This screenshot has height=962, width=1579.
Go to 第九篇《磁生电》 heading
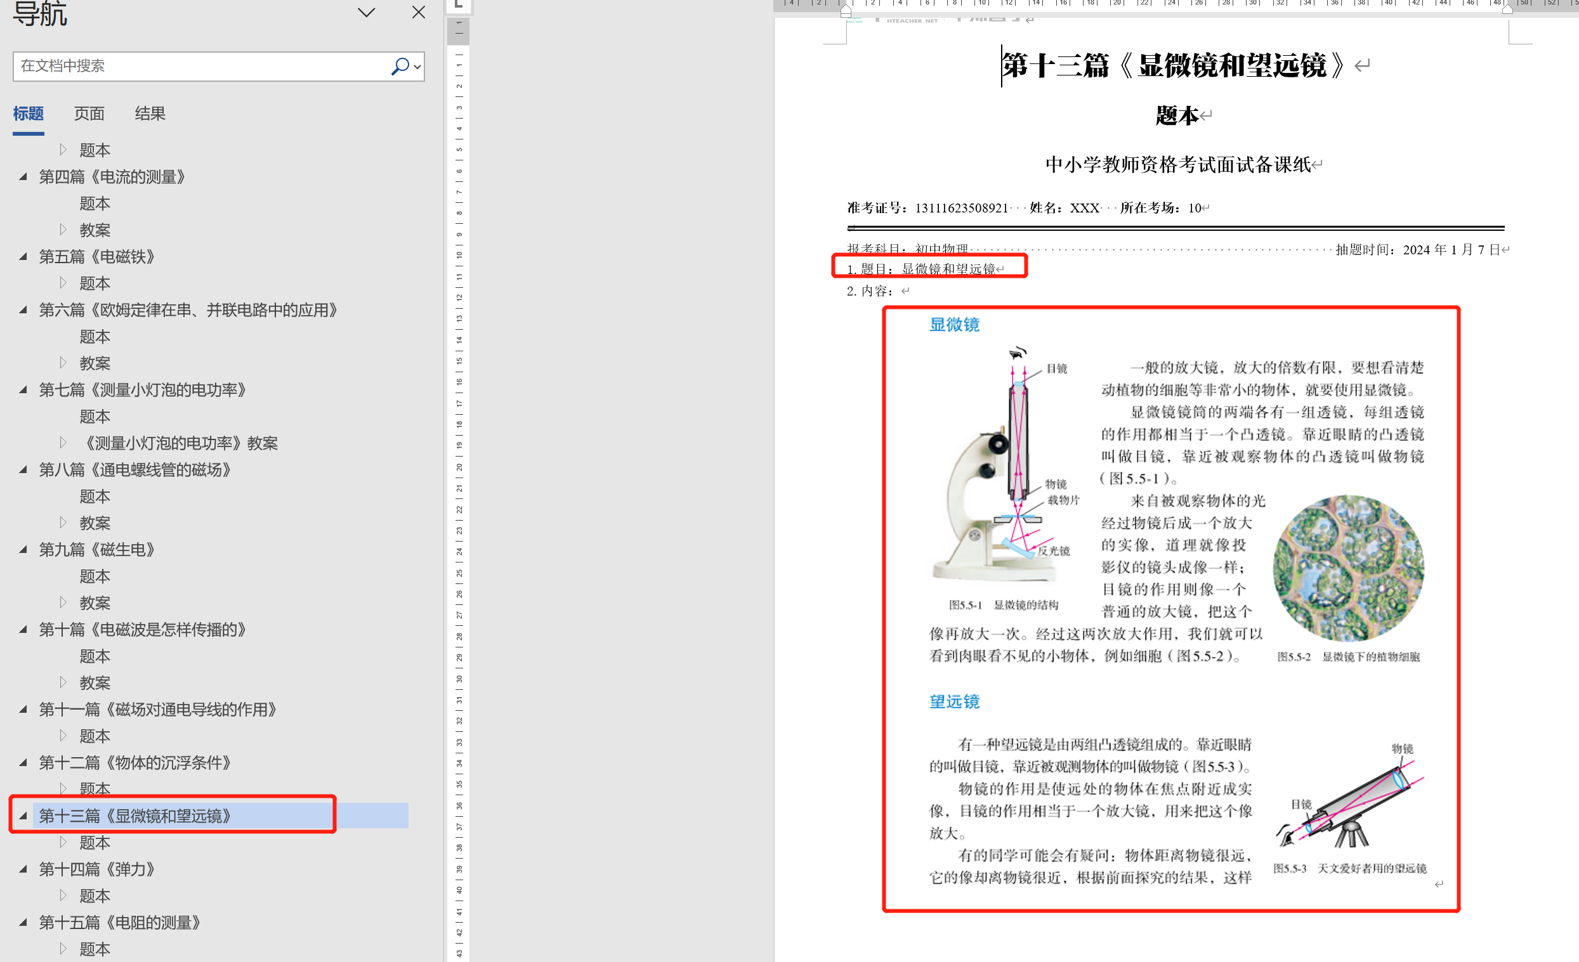[x=96, y=549]
